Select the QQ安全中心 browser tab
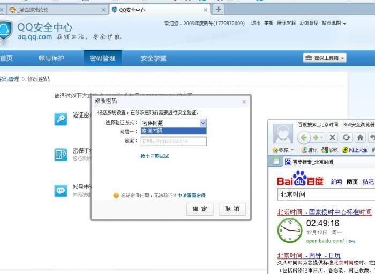 click(x=160, y=10)
